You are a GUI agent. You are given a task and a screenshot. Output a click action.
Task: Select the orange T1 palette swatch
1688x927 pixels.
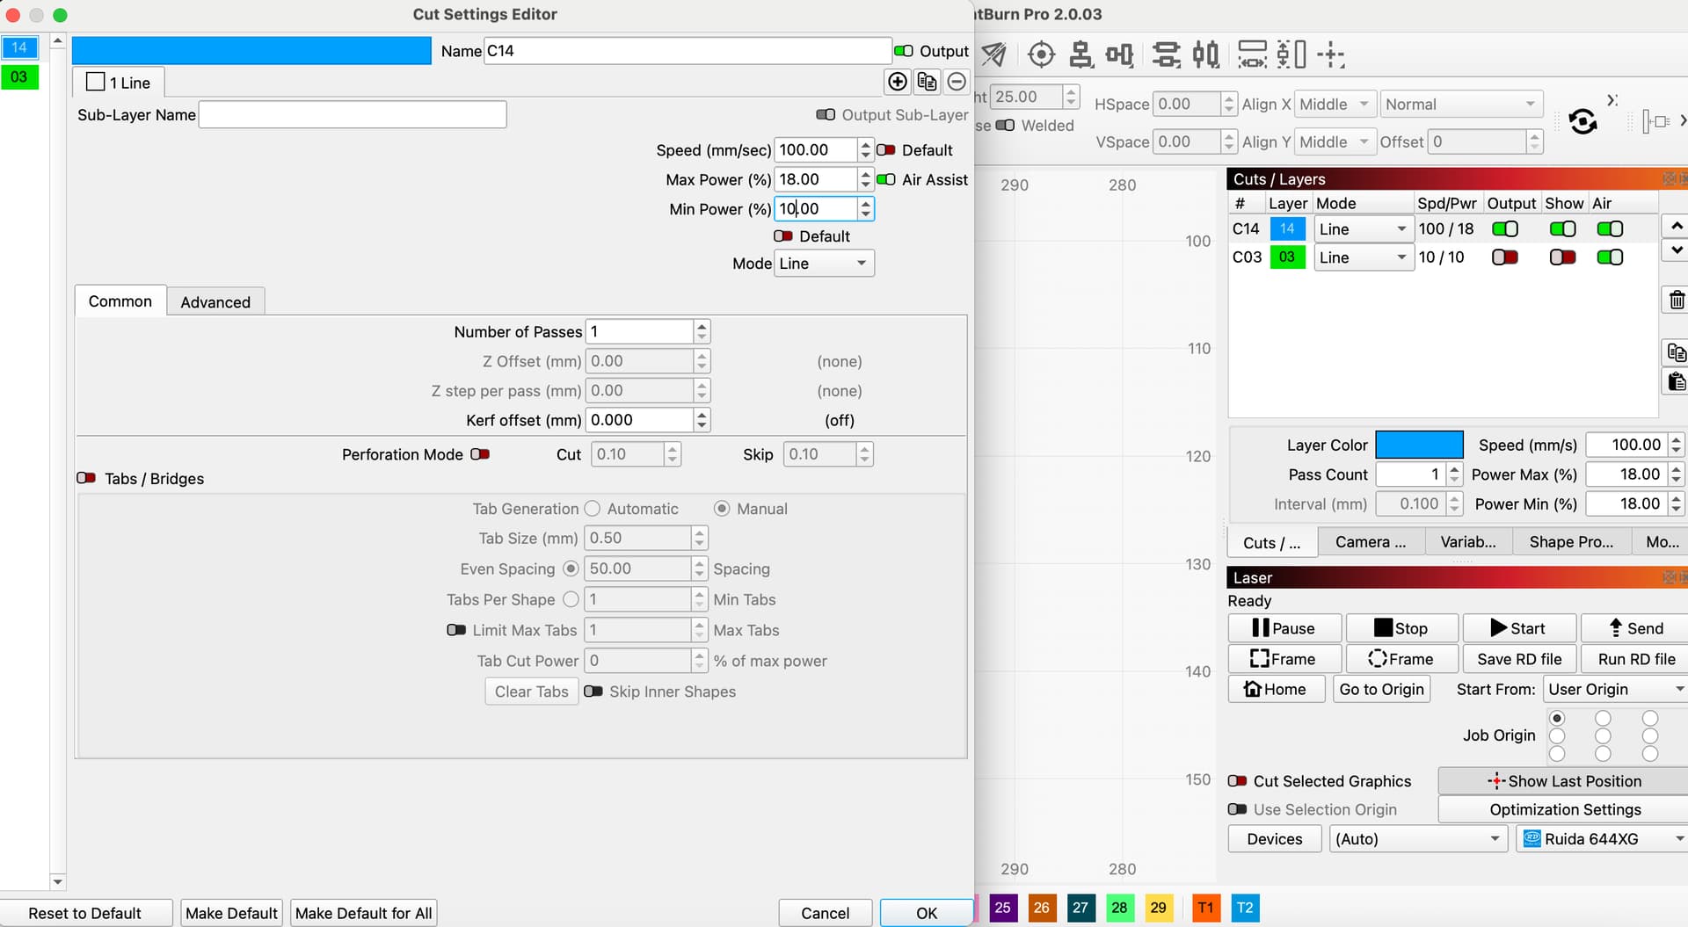[1205, 908]
